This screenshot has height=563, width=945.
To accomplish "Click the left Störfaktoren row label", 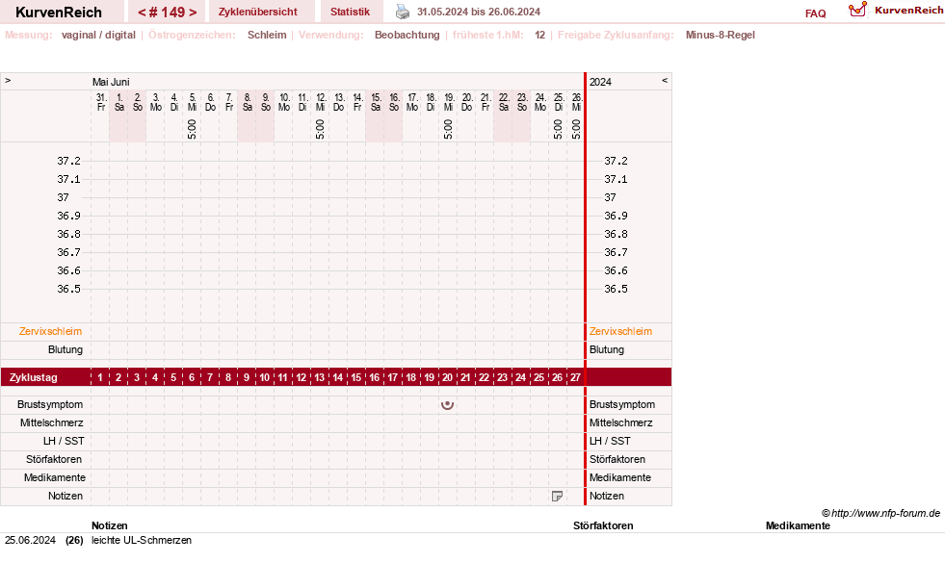I will click(54, 459).
